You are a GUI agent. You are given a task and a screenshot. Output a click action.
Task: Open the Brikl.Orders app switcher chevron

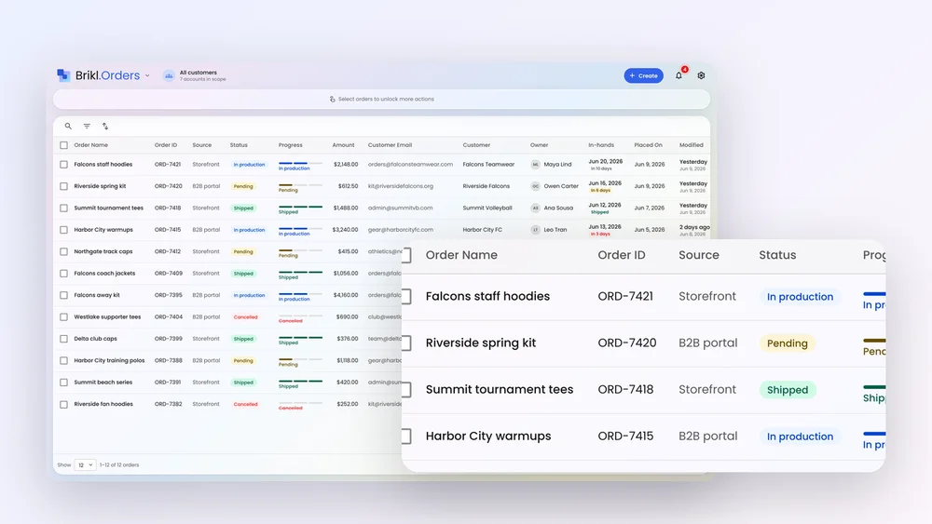(x=147, y=76)
